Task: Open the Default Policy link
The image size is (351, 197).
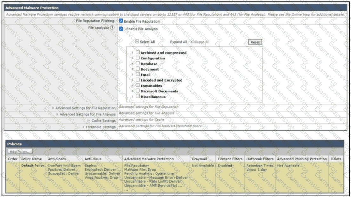Action: click(x=32, y=166)
